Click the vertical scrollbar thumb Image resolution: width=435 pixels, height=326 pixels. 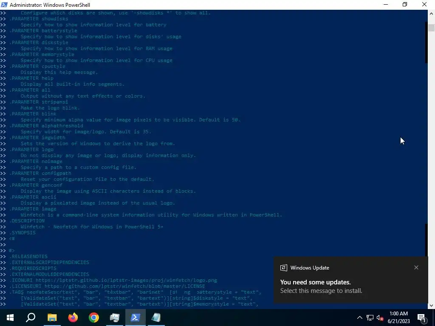pos(432,28)
